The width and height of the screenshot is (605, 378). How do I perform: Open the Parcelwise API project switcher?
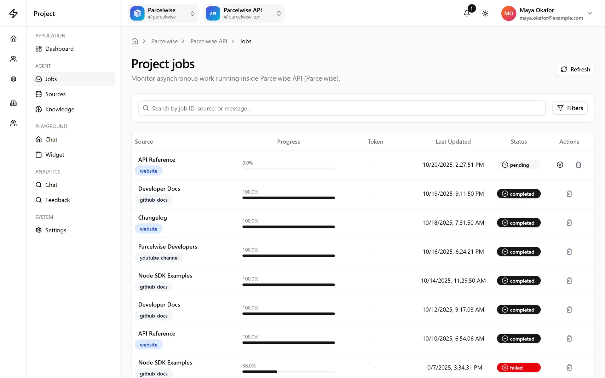click(x=244, y=13)
